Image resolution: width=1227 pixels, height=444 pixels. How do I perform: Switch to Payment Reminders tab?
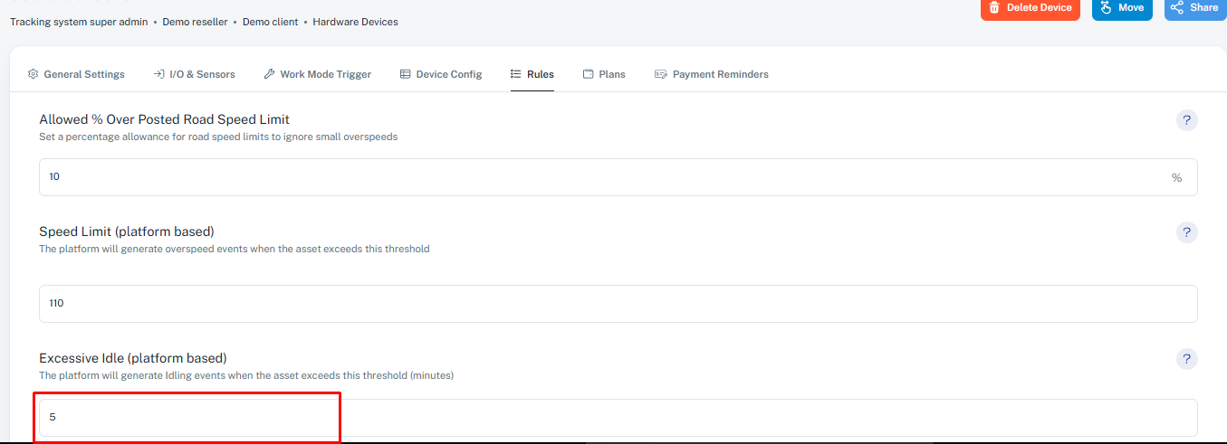coord(711,74)
